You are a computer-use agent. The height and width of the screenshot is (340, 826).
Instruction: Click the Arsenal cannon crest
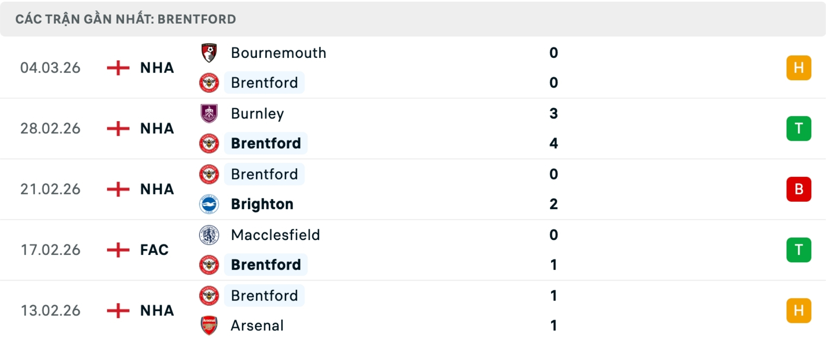[209, 325]
